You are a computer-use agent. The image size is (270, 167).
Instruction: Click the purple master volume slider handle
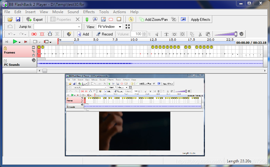(236, 34)
